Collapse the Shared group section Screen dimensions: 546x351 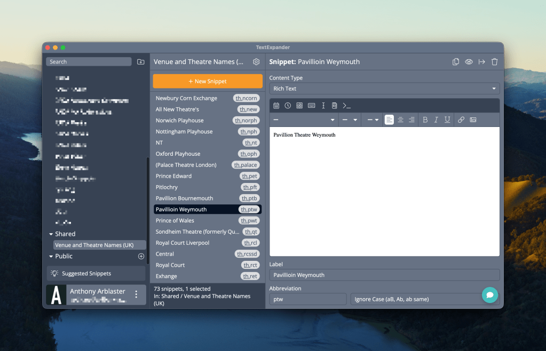(x=51, y=234)
